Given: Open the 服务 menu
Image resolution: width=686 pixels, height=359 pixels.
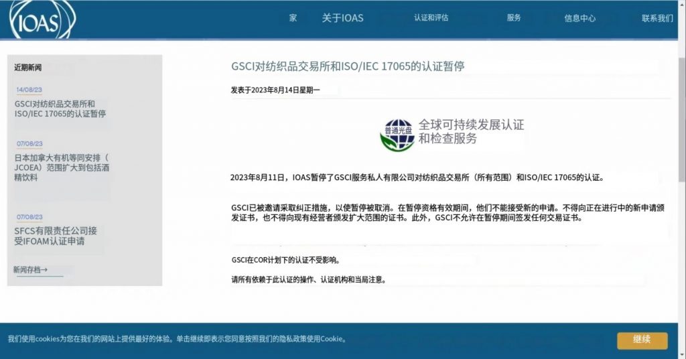Looking at the screenshot, I should tap(514, 18).
